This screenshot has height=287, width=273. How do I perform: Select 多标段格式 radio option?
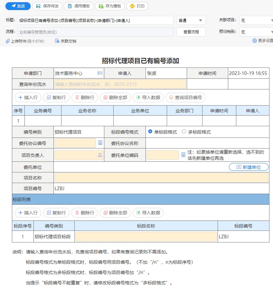tap(184, 131)
